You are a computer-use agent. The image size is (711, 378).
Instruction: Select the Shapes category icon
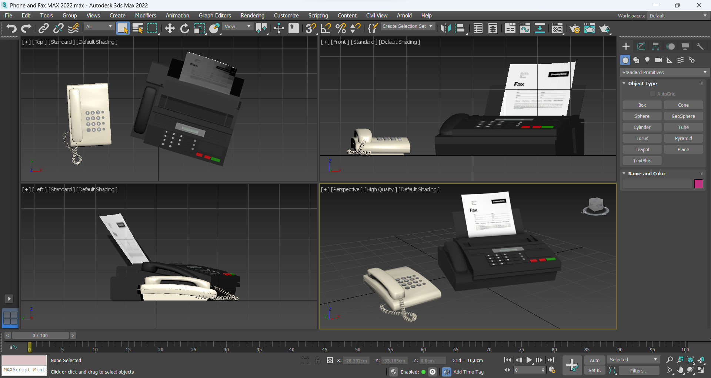click(636, 60)
